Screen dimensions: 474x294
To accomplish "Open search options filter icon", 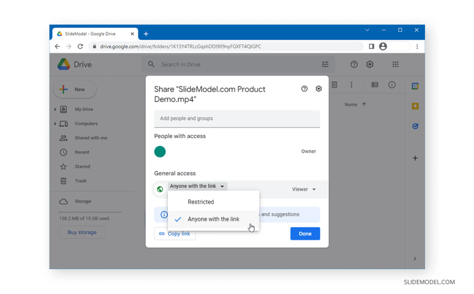I will click(x=325, y=64).
